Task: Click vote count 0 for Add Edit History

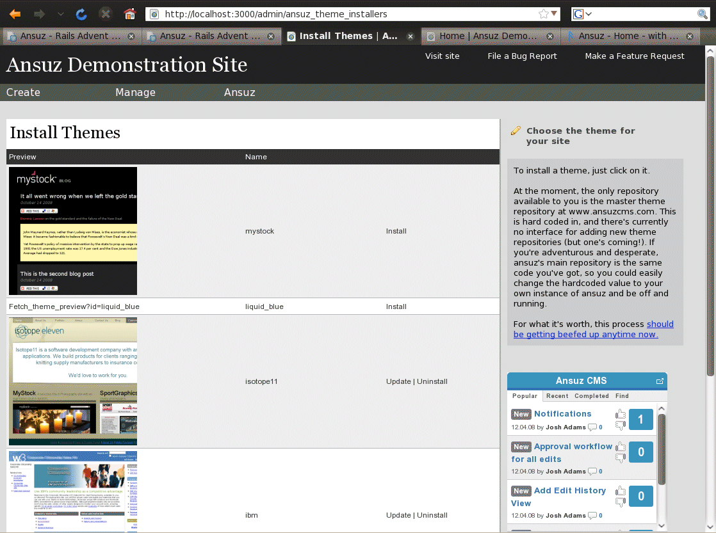Action: (640, 496)
